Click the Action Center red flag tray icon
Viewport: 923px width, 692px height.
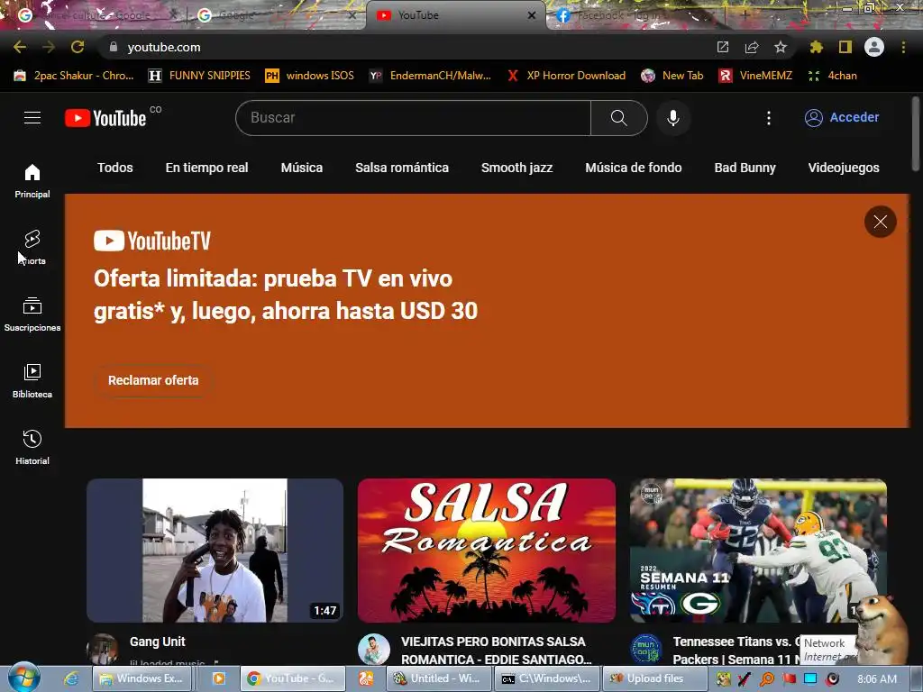[x=789, y=679]
